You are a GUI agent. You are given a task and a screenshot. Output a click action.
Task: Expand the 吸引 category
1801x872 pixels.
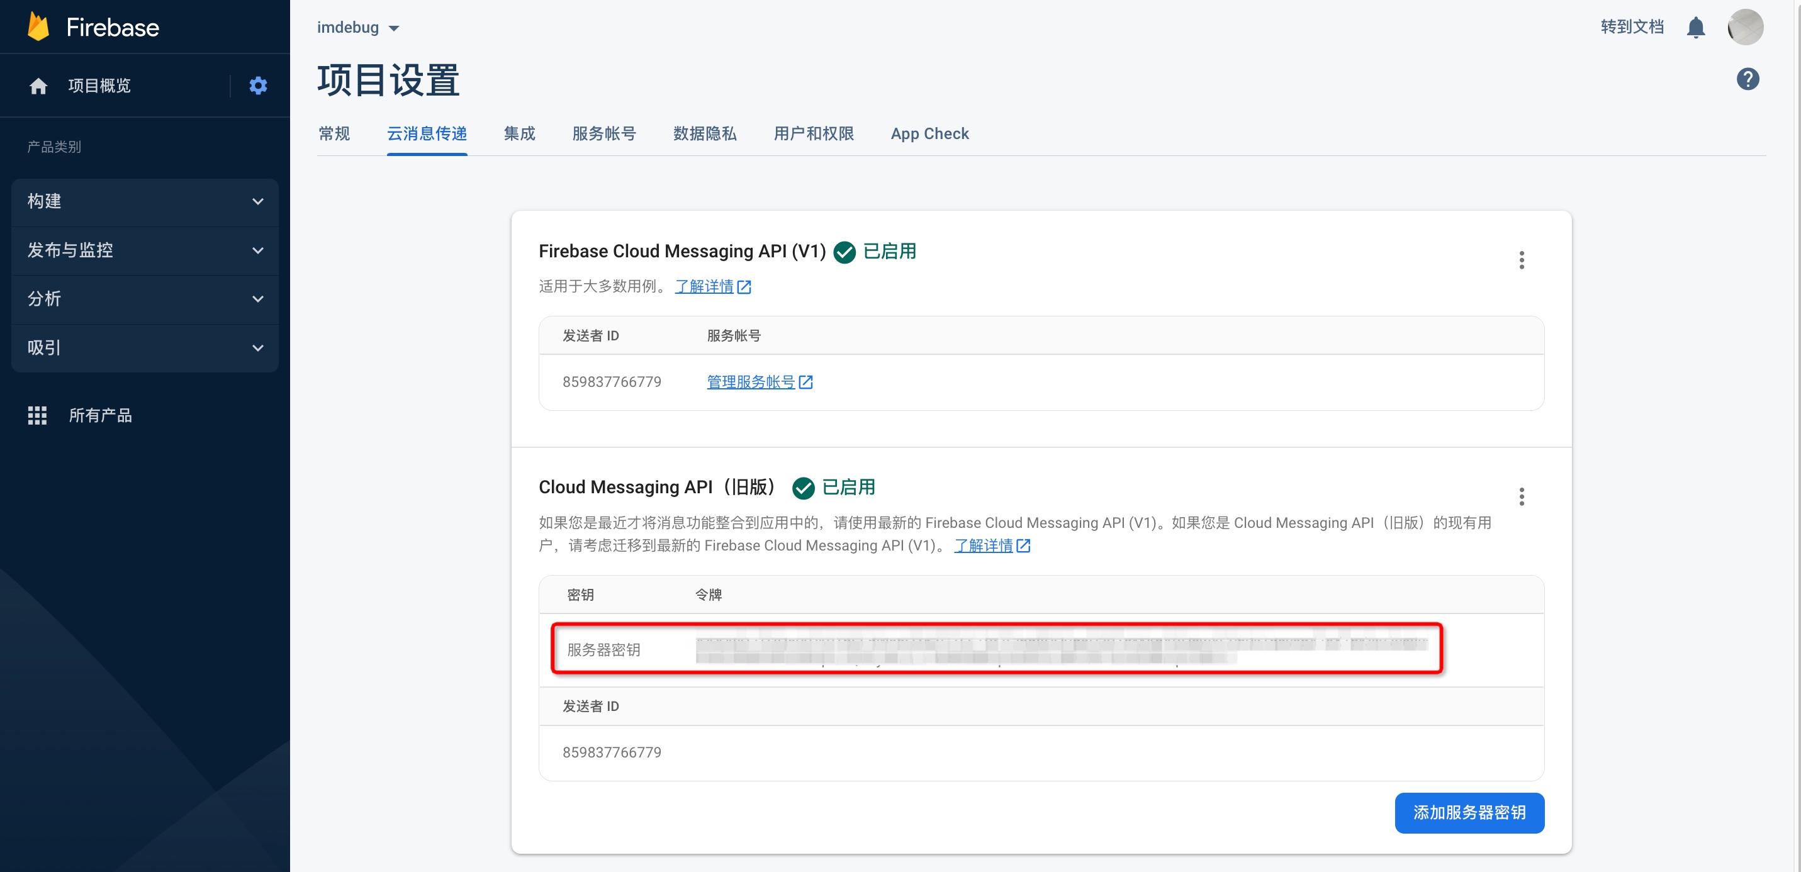[x=145, y=347]
